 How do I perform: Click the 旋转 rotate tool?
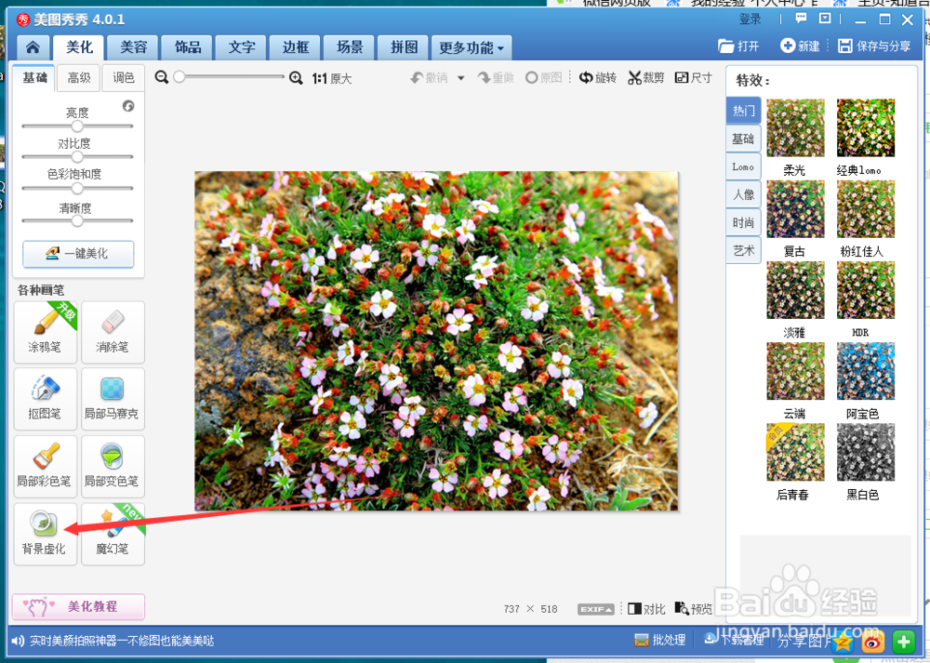click(x=598, y=78)
